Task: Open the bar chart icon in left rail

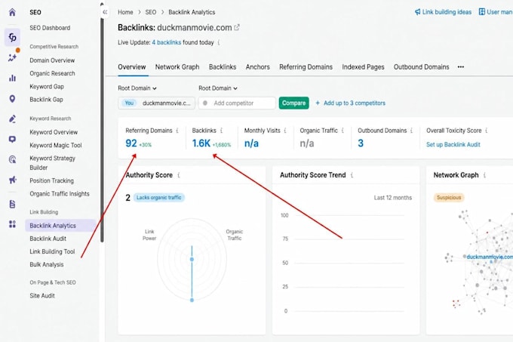Action: [x=12, y=78]
